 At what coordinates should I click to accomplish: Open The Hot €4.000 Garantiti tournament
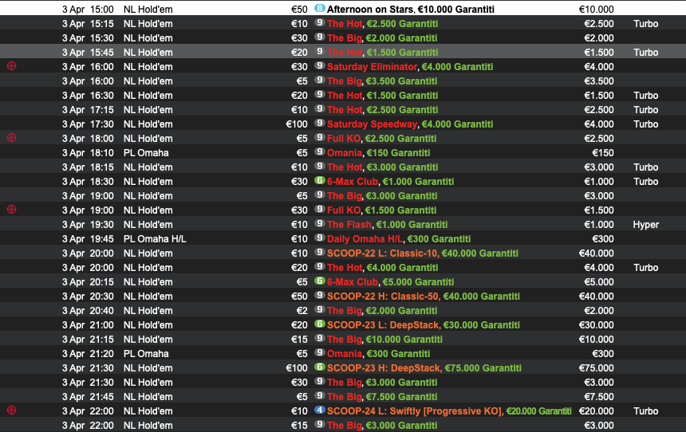click(x=382, y=268)
